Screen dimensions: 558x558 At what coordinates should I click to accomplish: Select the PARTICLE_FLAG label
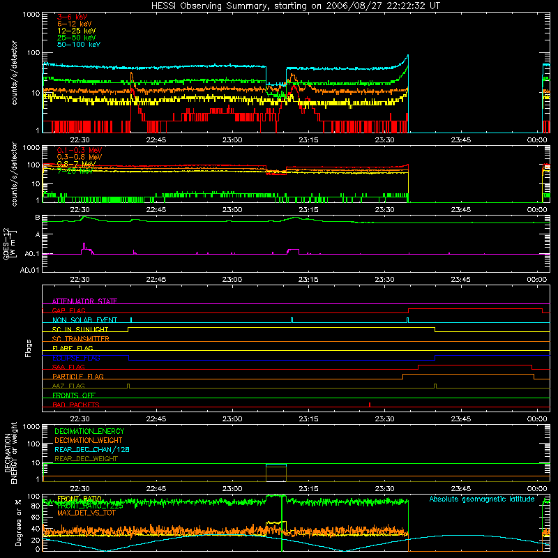coord(78,376)
